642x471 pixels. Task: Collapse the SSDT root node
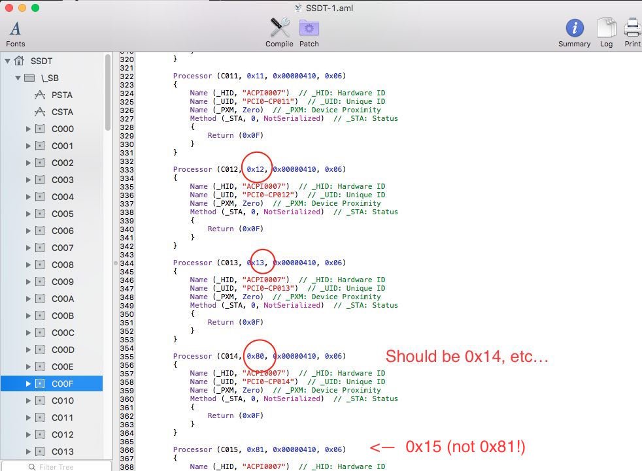(7, 61)
